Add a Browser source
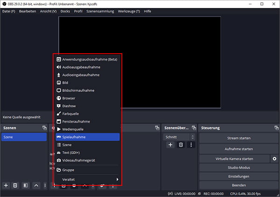 click(x=88, y=98)
